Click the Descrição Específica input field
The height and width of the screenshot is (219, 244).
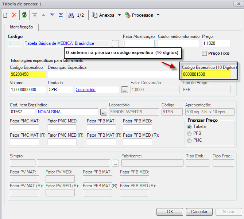[x=113, y=74]
